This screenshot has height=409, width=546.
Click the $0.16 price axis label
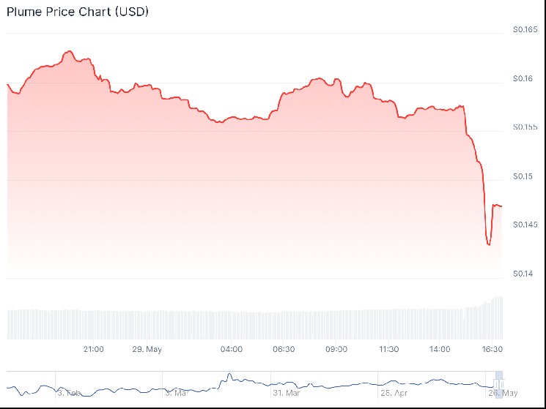tap(525, 78)
